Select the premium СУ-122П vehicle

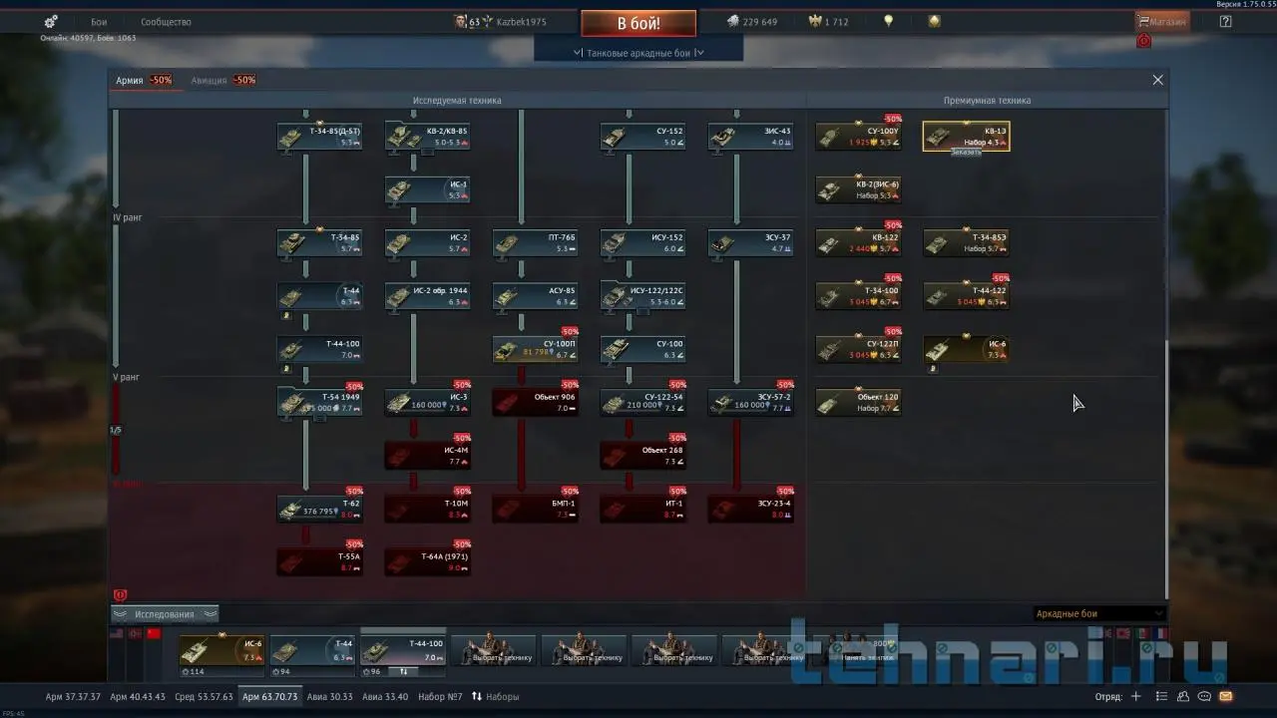pyautogui.click(x=858, y=349)
